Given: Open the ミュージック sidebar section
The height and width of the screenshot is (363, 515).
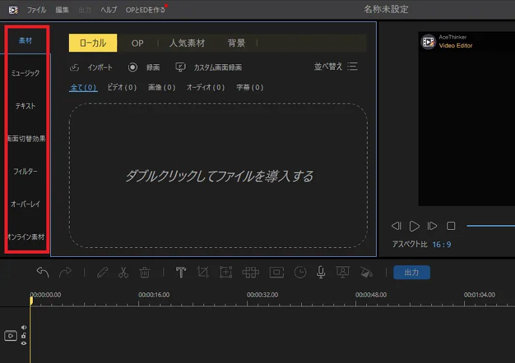Looking at the screenshot, I should [25, 73].
